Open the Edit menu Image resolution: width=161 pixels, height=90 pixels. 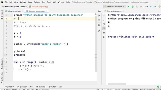[11, 2]
